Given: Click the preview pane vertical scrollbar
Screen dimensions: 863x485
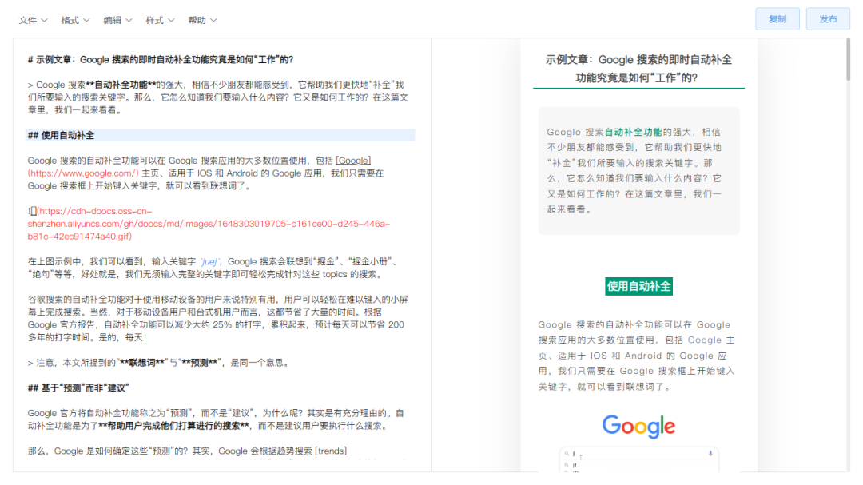Looking at the screenshot, I should (x=848, y=61).
